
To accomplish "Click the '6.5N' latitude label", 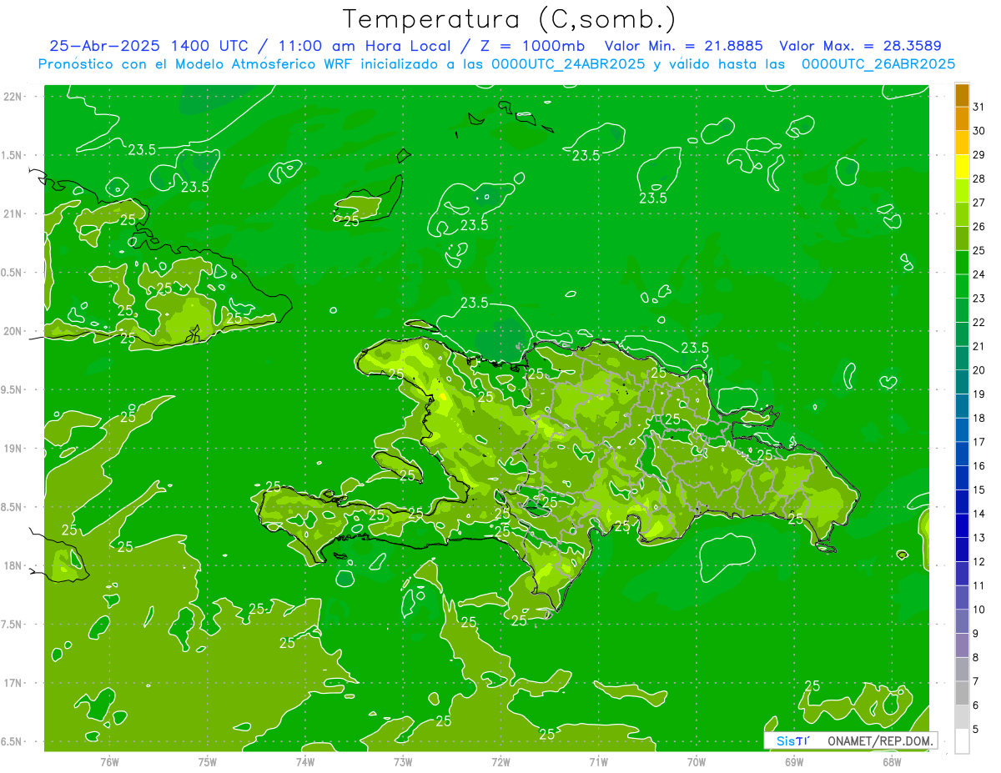I will tap(13, 742).
